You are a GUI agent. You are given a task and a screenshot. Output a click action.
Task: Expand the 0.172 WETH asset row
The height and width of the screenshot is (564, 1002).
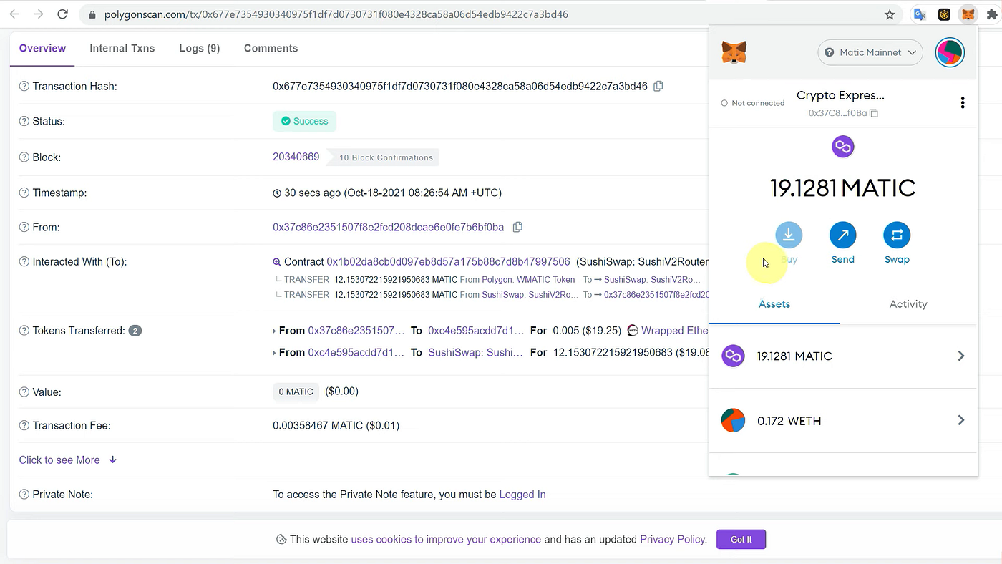[843, 421]
